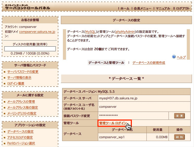
Task: Click the アカウント: compserver text
Action: [21, 27]
